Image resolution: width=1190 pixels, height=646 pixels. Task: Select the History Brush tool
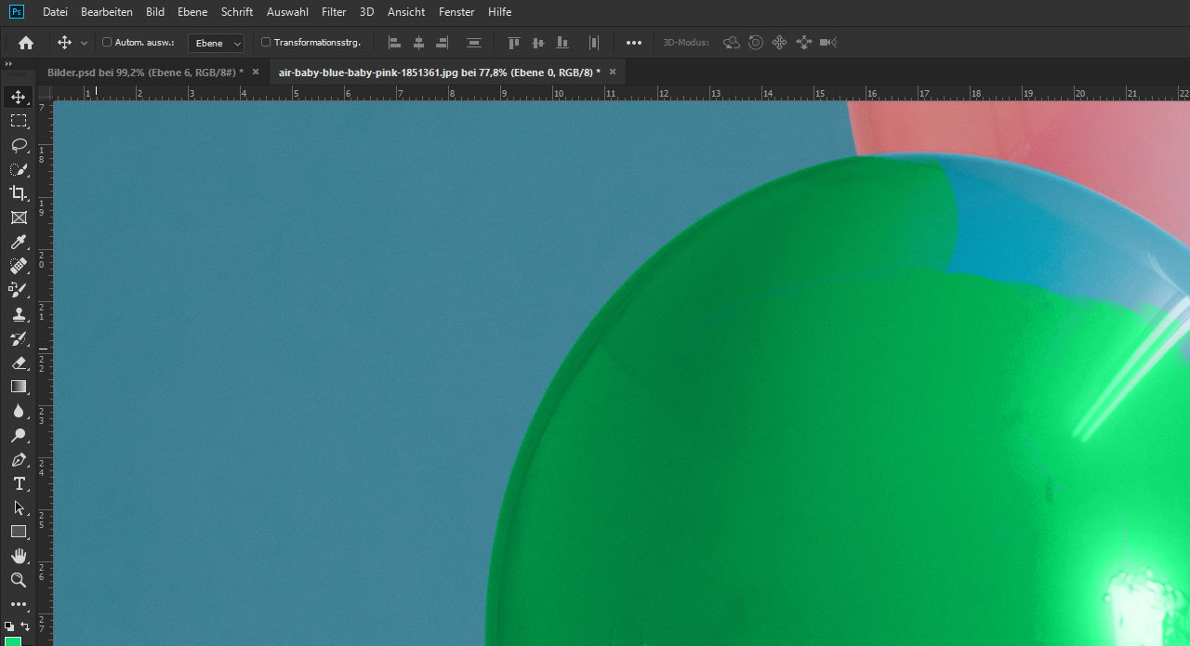[x=19, y=338]
